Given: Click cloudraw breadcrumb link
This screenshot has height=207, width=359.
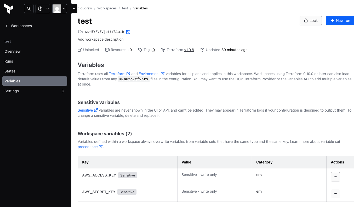Looking at the screenshot, I should 85,8.
